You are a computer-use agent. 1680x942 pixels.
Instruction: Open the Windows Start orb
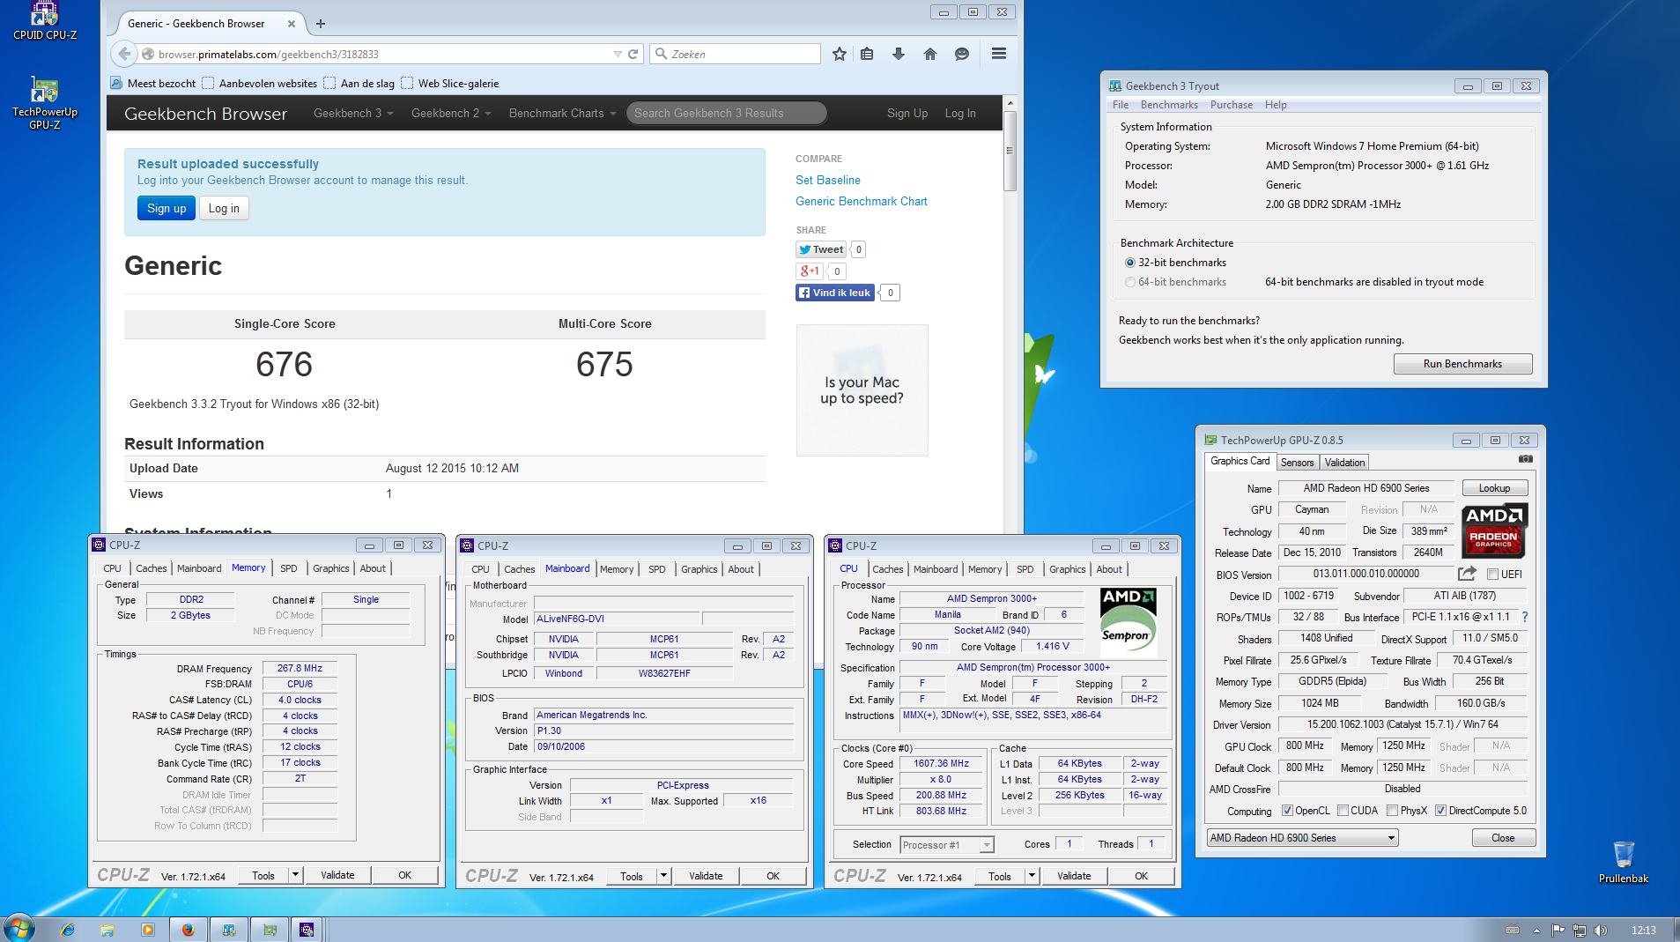tap(19, 929)
